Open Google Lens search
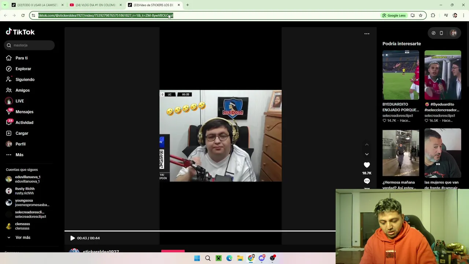Image resolution: width=469 pixels, height=264 pixels. [x=394, y=15]
